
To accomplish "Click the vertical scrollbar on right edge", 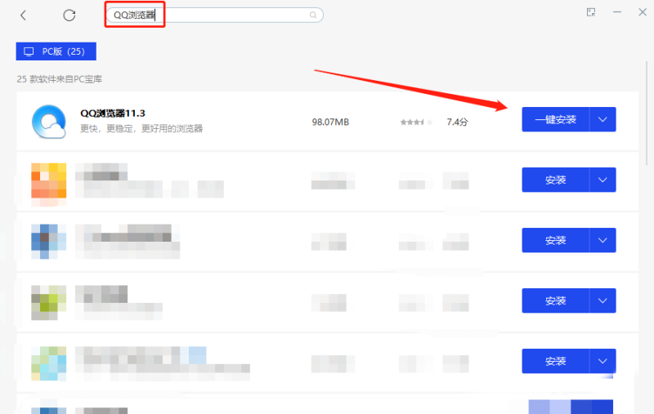I will click(647, 114).
